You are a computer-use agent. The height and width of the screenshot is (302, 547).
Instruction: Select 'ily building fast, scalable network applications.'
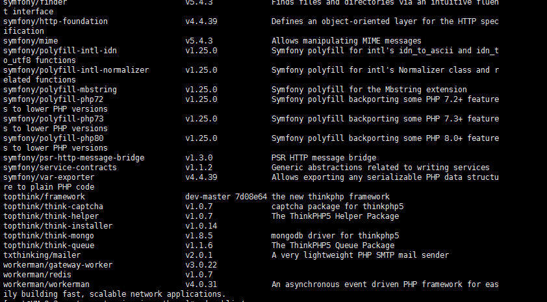tap(115, 295)
